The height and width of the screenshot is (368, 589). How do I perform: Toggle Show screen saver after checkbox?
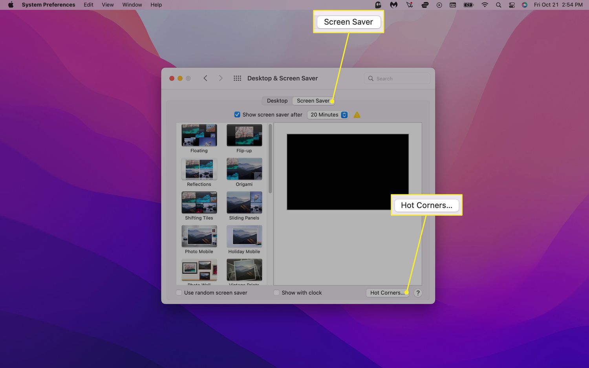[x=237, y=115]
